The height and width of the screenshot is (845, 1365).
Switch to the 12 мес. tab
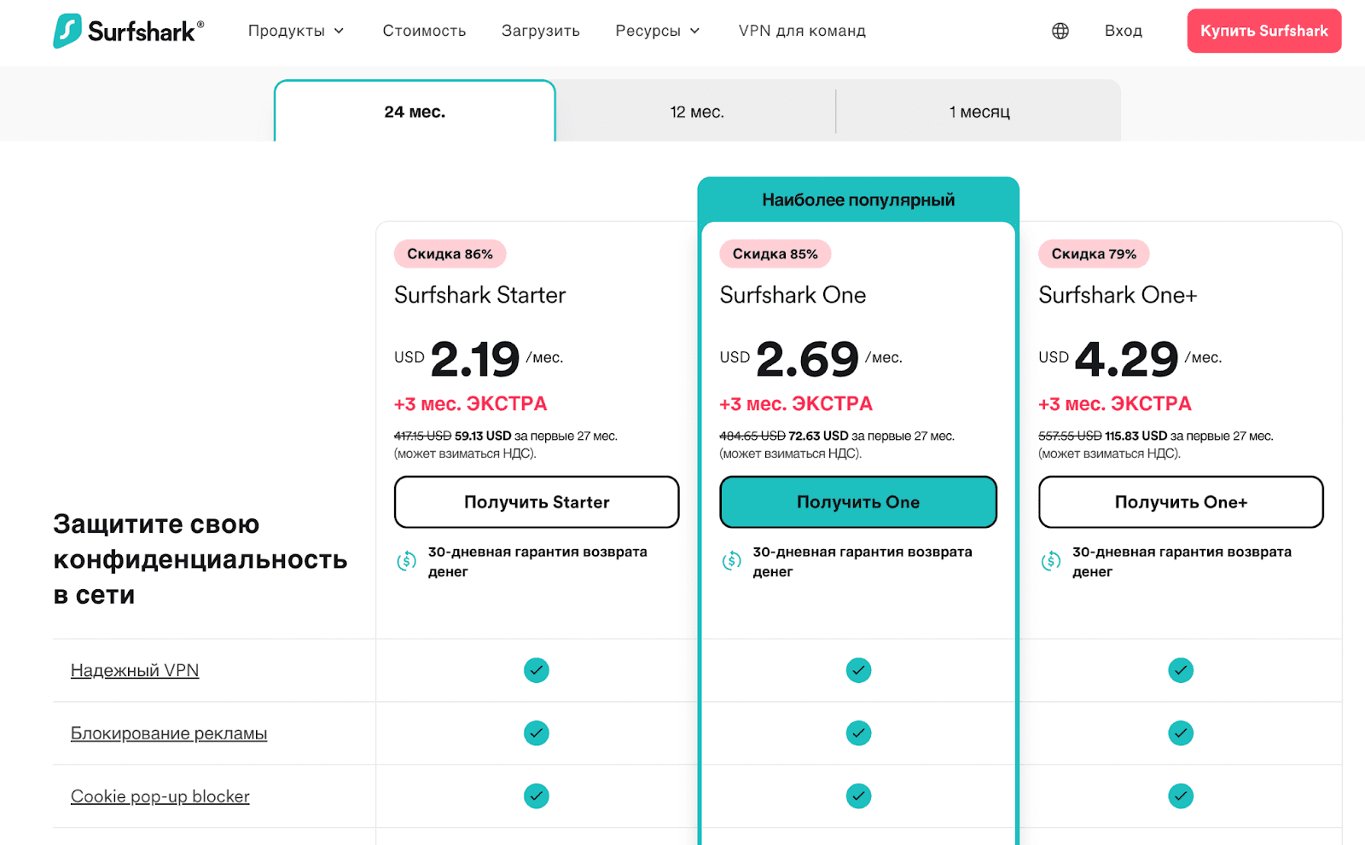point(696,112)
